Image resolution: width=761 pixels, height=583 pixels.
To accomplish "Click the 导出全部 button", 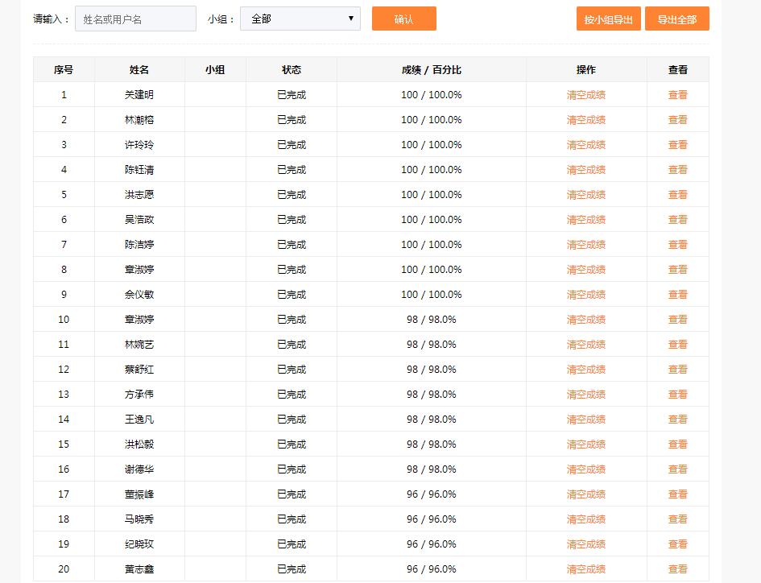I will (676, 19).
